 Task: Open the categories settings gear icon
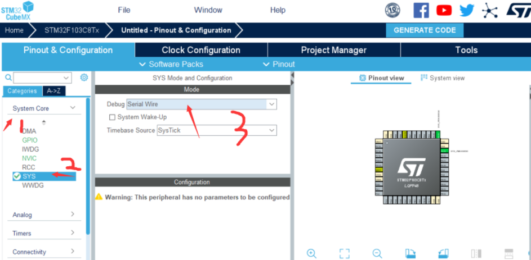point(84,77)
